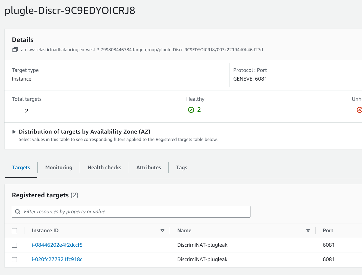
Task: Check the box for instance i-020fc277321fc918c
Action: [x=14, y=260]
